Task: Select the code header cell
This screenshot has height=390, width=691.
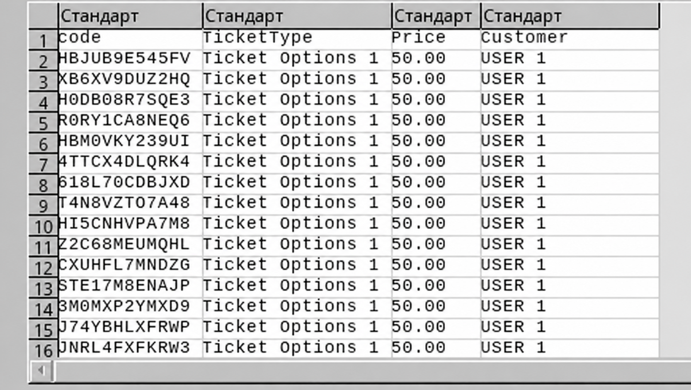Action: (x=131, y=39)
